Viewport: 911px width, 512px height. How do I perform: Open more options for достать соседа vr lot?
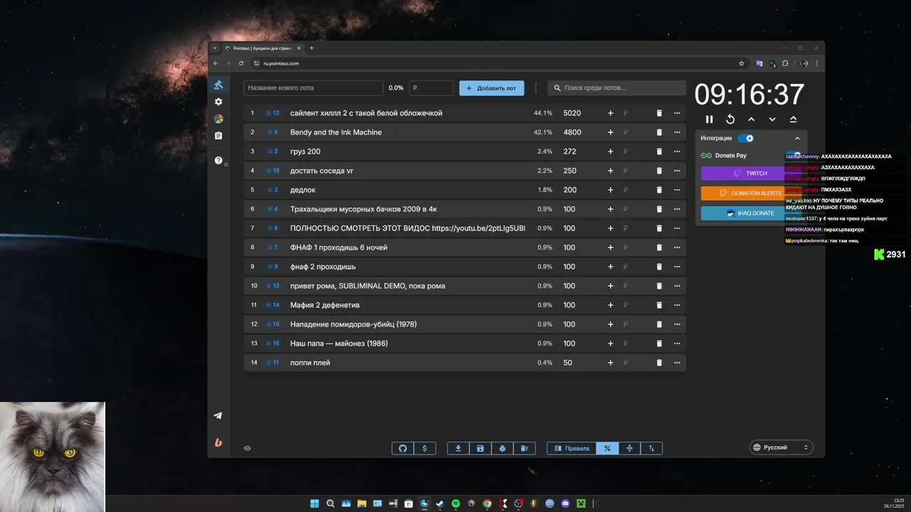[677, 171]
